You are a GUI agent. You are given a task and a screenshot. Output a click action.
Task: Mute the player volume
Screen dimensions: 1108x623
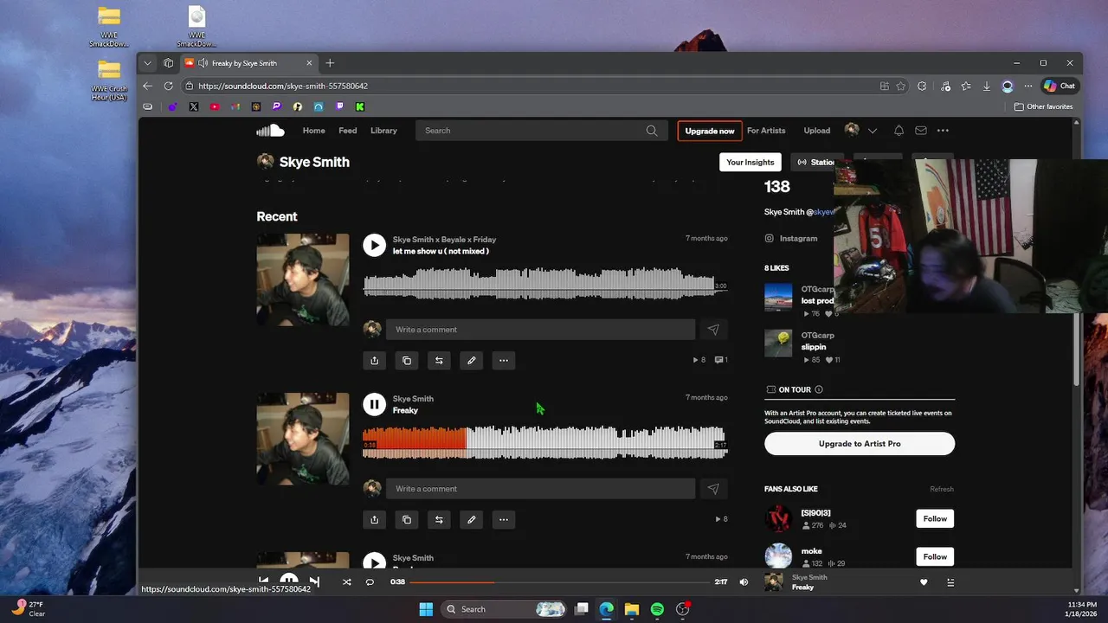point(744,582)
